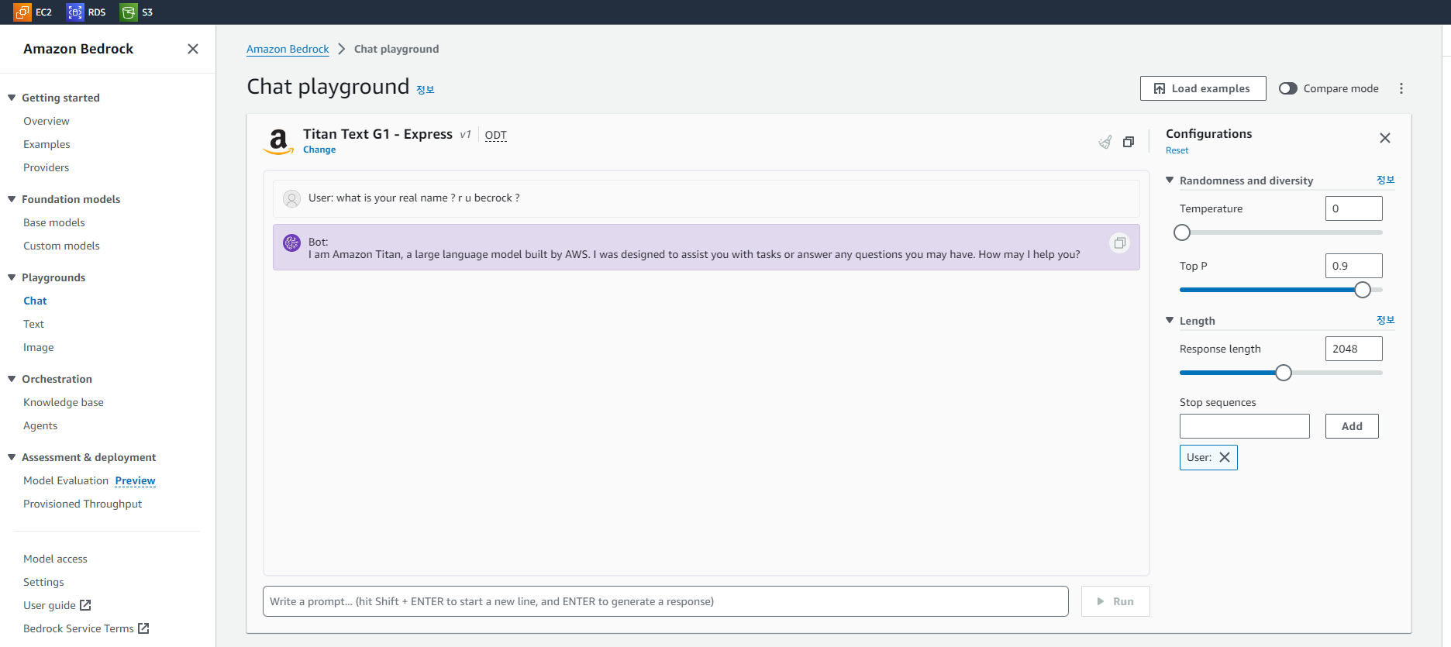Collapse the Foundation models section
This screenshot has width=1451, height=647.
[12, 199]
